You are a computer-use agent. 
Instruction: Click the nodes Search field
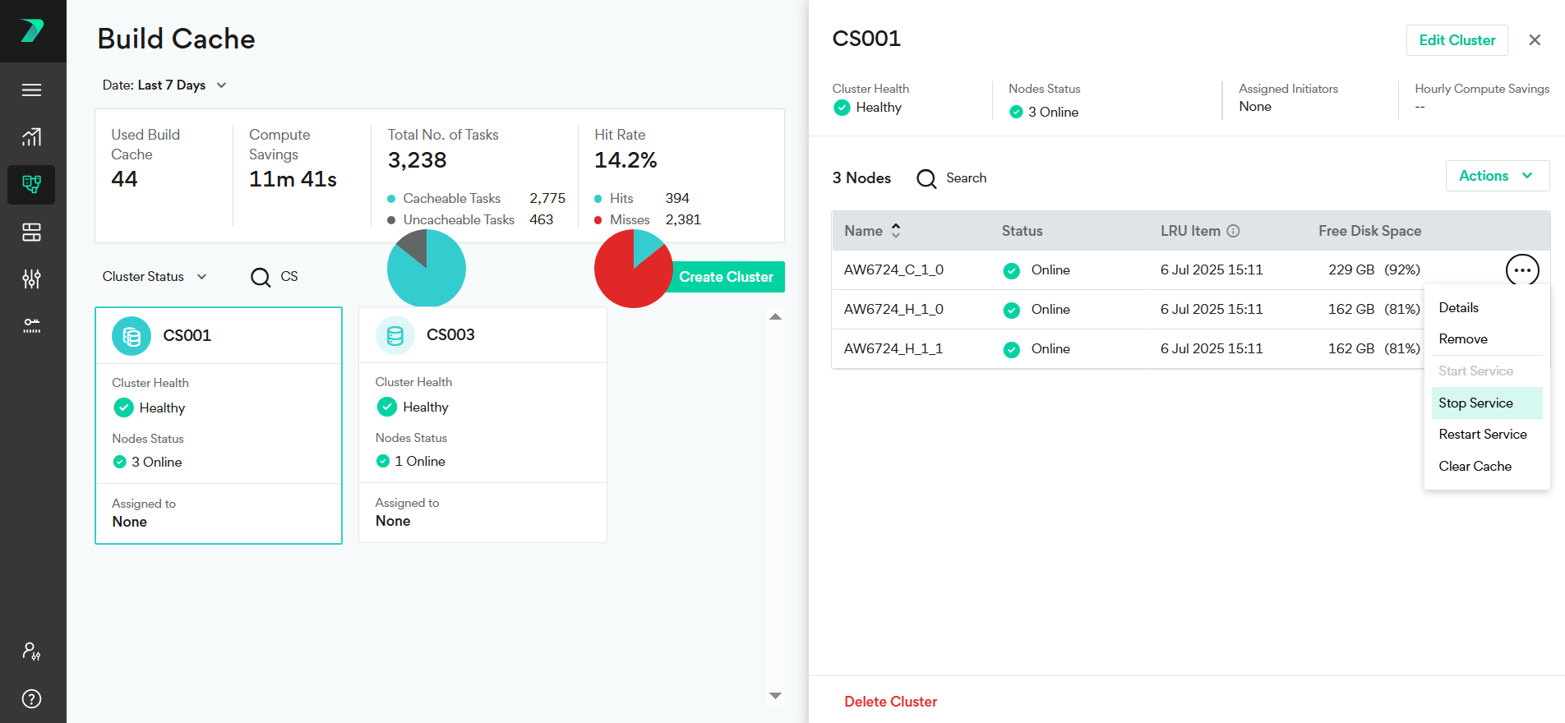point(966,178)
